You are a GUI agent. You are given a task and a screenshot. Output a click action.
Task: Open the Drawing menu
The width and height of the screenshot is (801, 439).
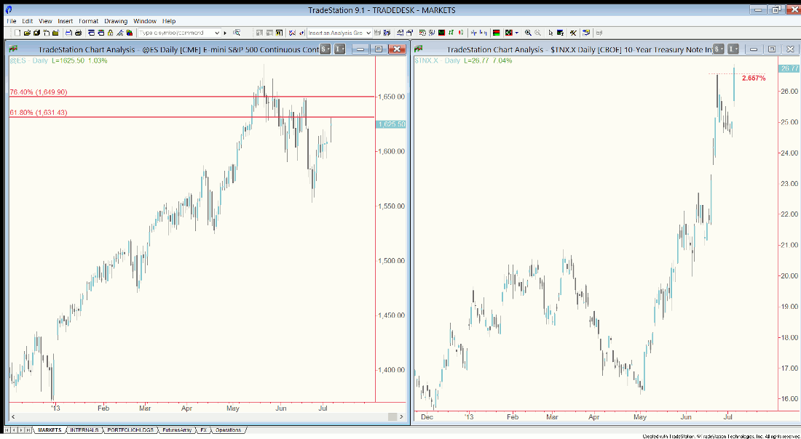(115, 21)
